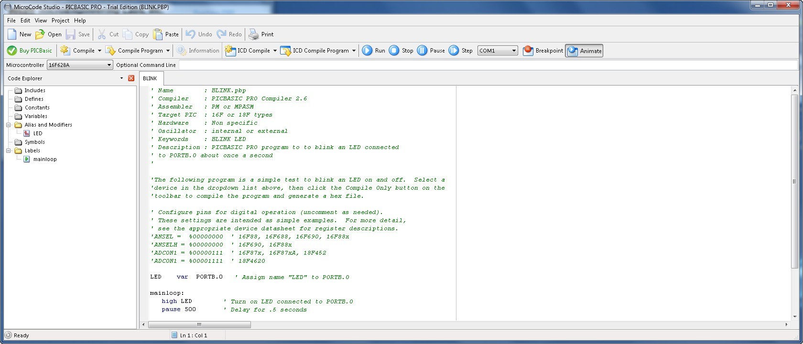Click the vertical scrollbar up arrow

794,90
